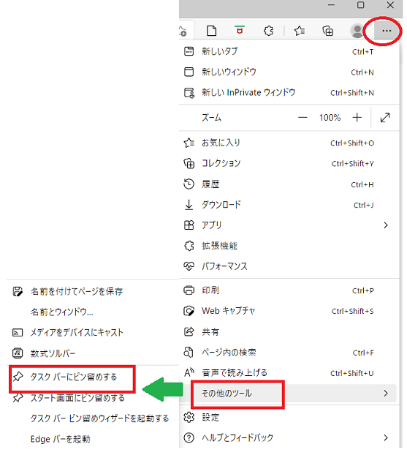
Task: Maximize the browser window
Action: pyautogui.click(x=360, y=5)
